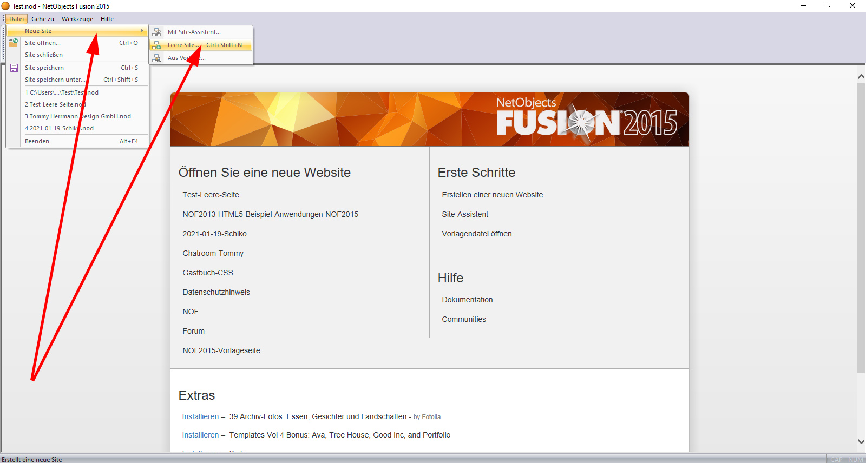The image size is (866, 463).
Task: Click the Site-Assistent wizard icon in submenu
Action: click(156, 32)
